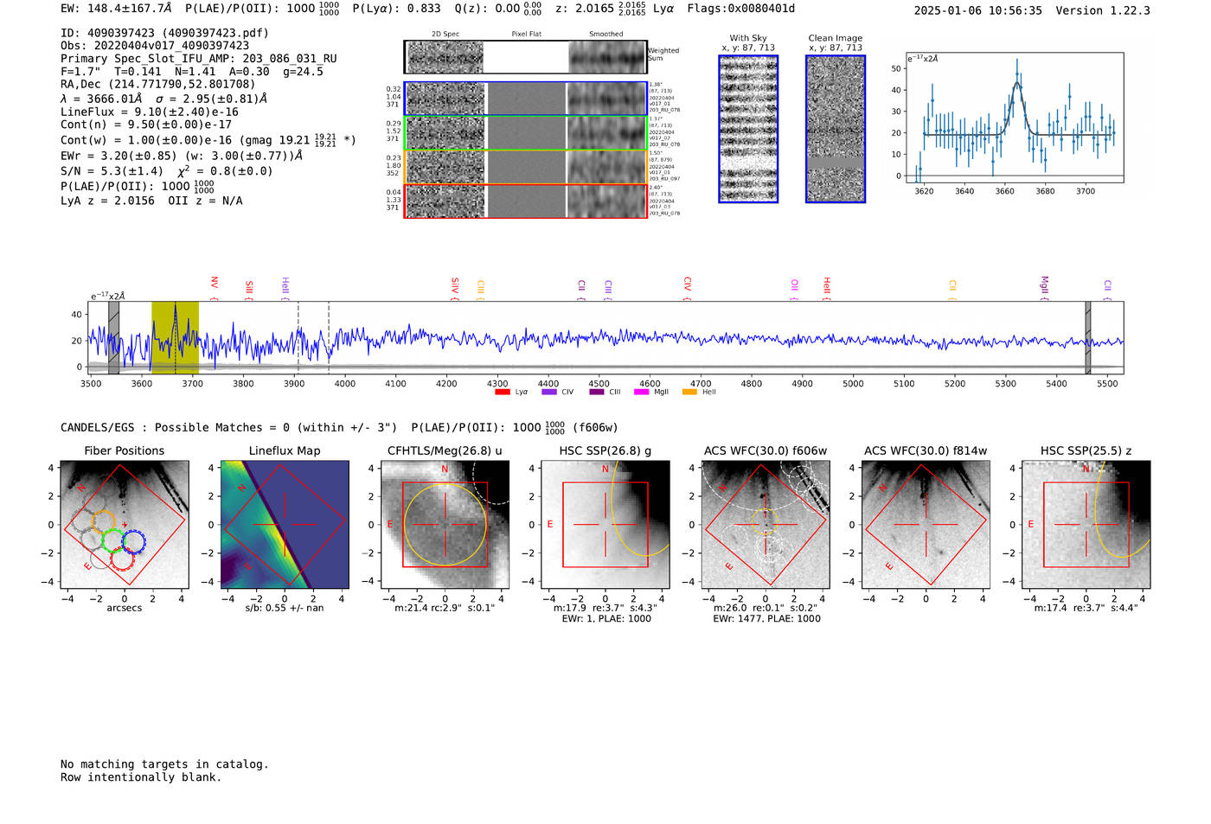The width and height of the screenshot is (1211, 824).
Task: Select the SiII emission line marker
Action: [x=249, y=289]
